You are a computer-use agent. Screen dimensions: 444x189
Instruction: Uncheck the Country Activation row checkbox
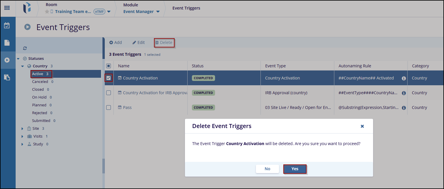(109, 78)
